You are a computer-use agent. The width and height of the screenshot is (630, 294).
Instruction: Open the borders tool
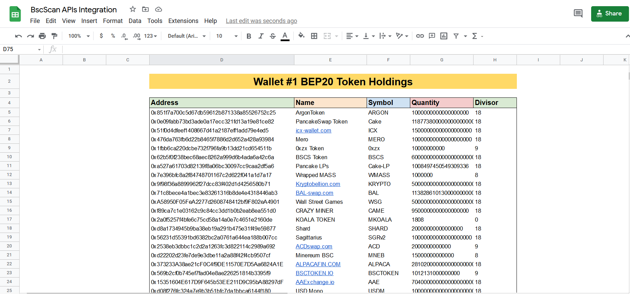[314, 36]
